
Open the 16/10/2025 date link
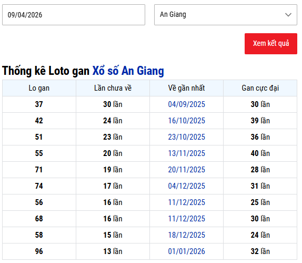coord(186,121)
